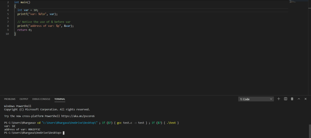Click the 'int main()' line
The height and width of the screenshot is (138, 311).
[x=22, y=2]
